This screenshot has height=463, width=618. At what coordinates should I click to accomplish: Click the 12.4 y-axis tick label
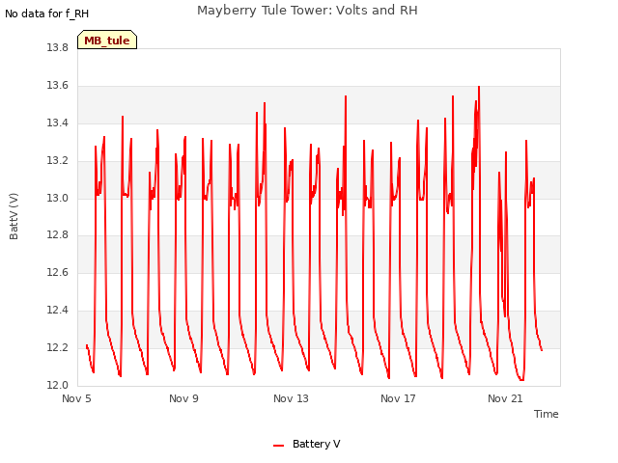(58, 311)
